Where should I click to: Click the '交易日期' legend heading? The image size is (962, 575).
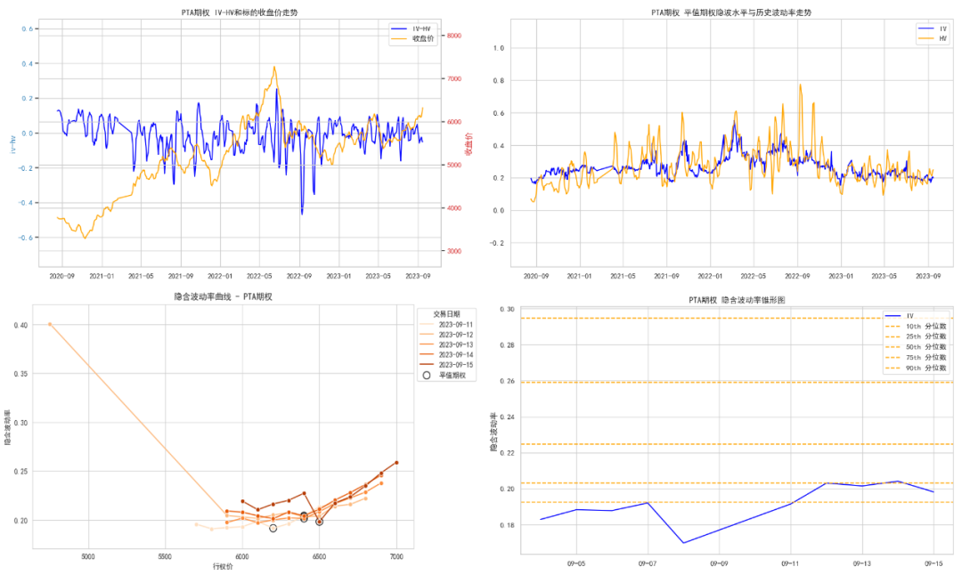(446, 314)
